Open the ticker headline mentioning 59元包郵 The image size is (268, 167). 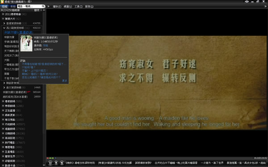(x=115, y=163)
